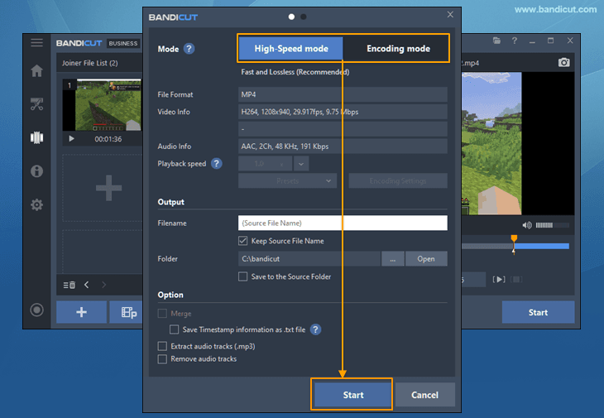Close the export dialog
This screenshot has height=418, width=604.
click(450, 15)
